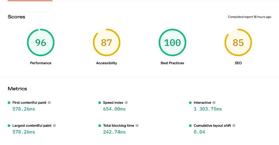Click the Total blocking time label
The image size is (279, 145).
119,126
